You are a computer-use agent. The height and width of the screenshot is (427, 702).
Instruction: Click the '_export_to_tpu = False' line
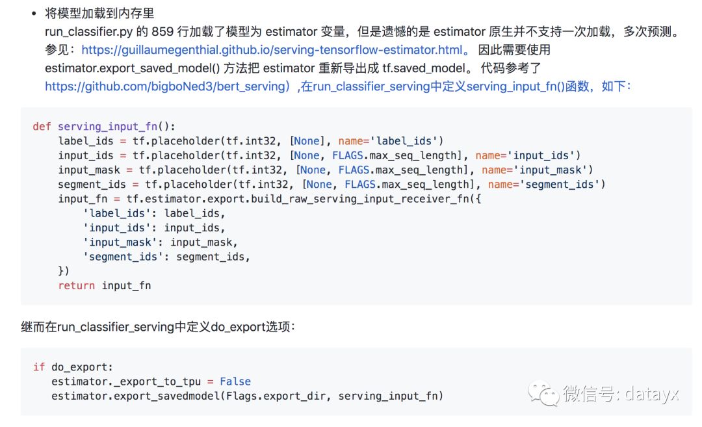(151, 382)
